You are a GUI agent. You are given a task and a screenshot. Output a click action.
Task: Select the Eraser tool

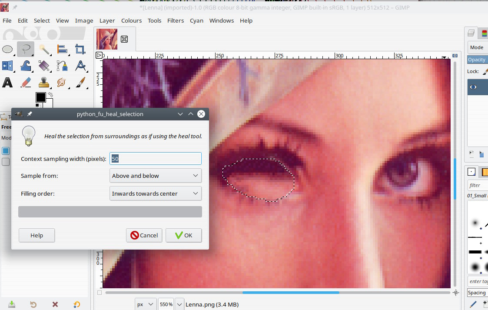(x=26, y=83)
